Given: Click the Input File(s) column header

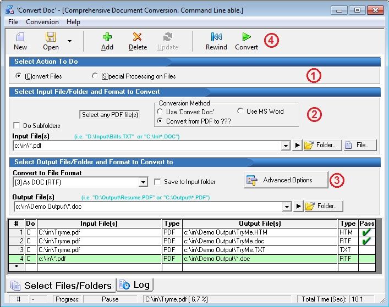Looking at the screenshot, I should coord(99,224).
